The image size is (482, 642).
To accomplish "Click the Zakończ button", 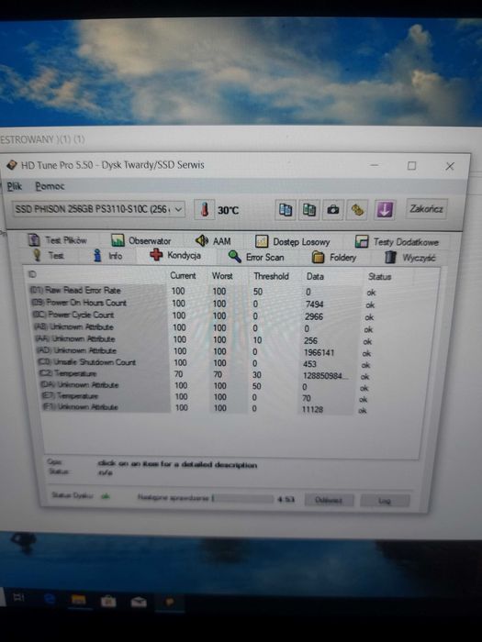I will pyautogui.click(x=426, y=209).
